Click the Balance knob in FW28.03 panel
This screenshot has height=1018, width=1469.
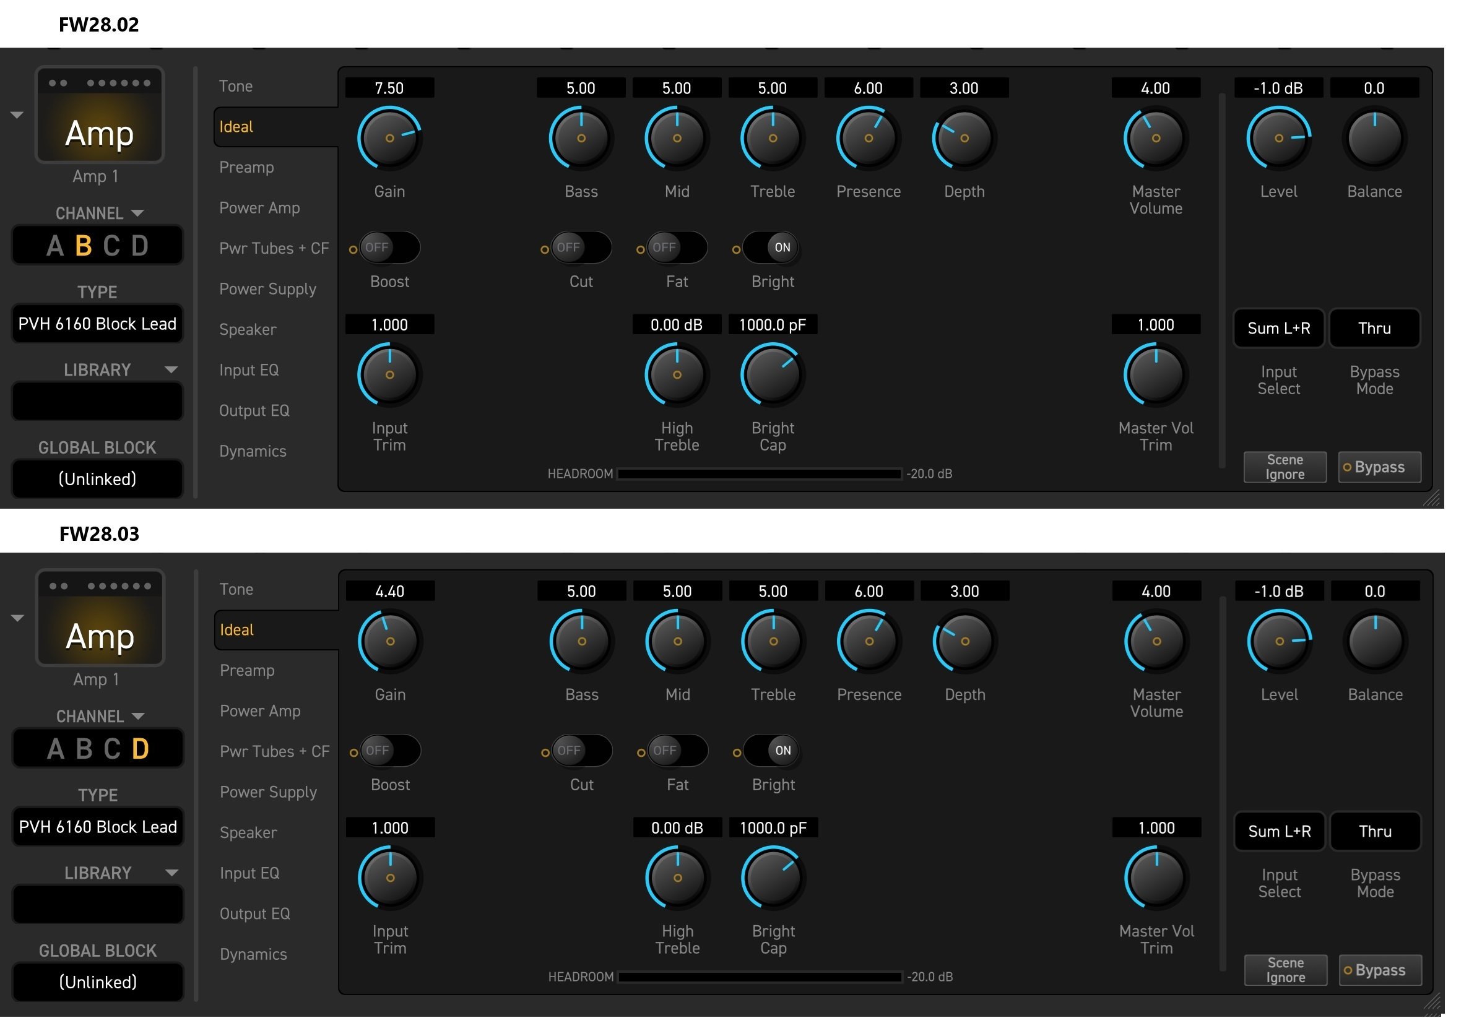pyautogui.click(x=1375, y=642)
